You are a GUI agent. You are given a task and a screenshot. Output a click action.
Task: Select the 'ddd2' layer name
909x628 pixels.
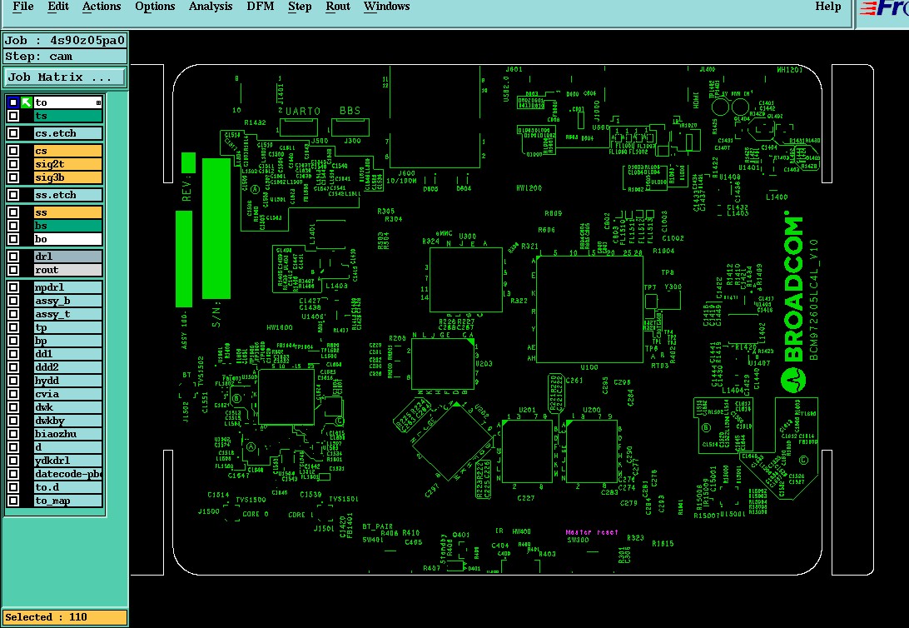pyautogui.click(x=67, y=367)
